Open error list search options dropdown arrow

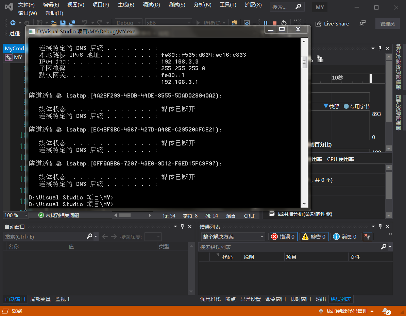coord(390,247)
